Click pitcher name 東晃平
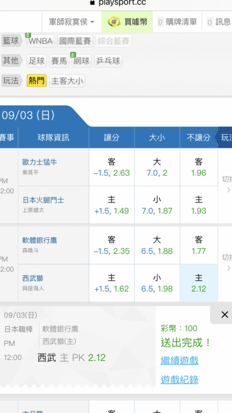This screenshot has height=413, width=232. click(x=29, y=172)
